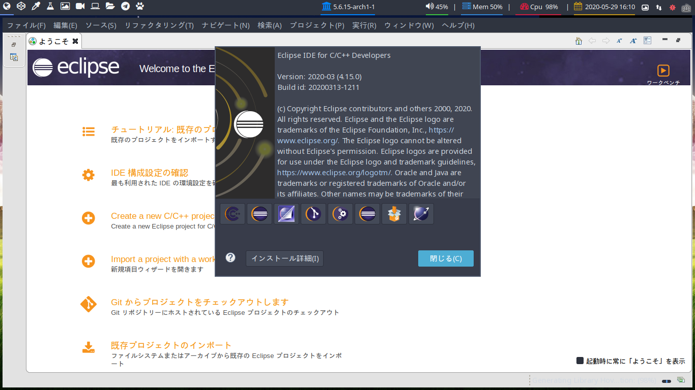Screen dimensions: 695x390
Task: Click the help question mark icon in About dialog
Action: (x=230, y=257)
